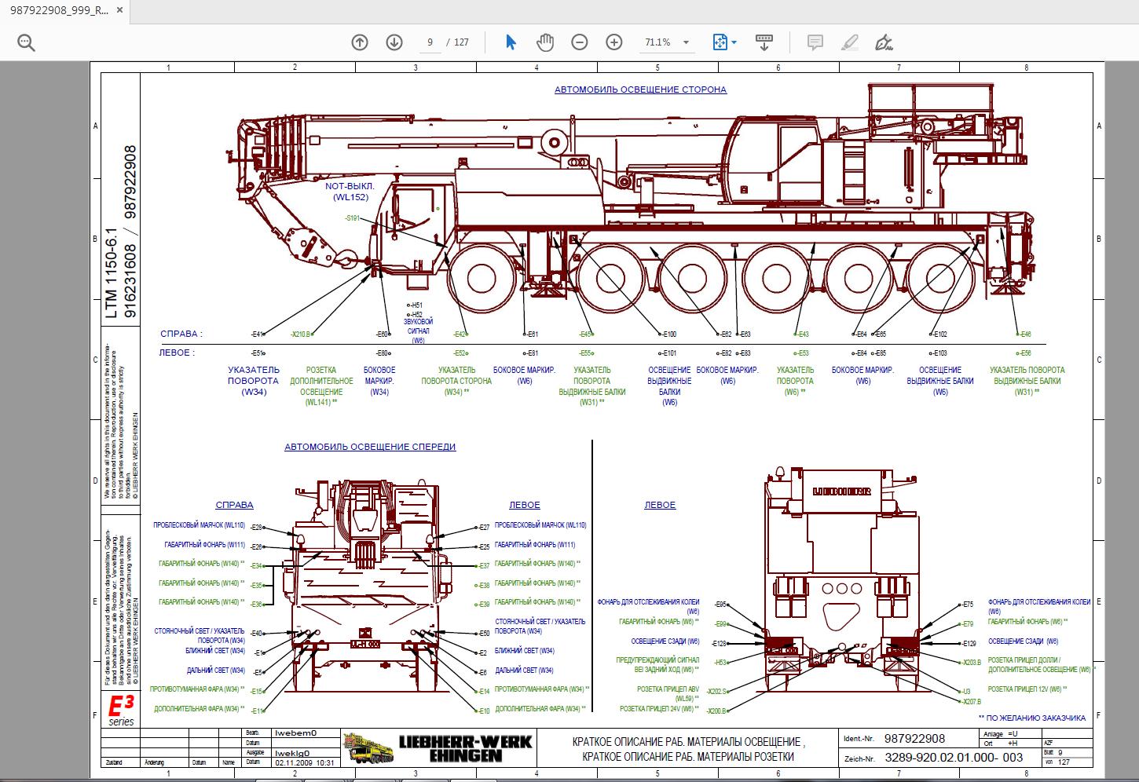The image size is (1139, 782).
Task: Click the E3 series logo
Action: tap(121, 709)
